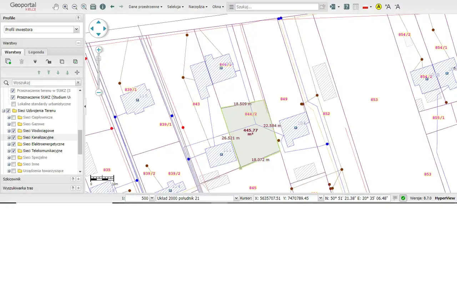Go back to previous map view arrow
The width and height of the screenshot is (457, 298).
point(112,7)
